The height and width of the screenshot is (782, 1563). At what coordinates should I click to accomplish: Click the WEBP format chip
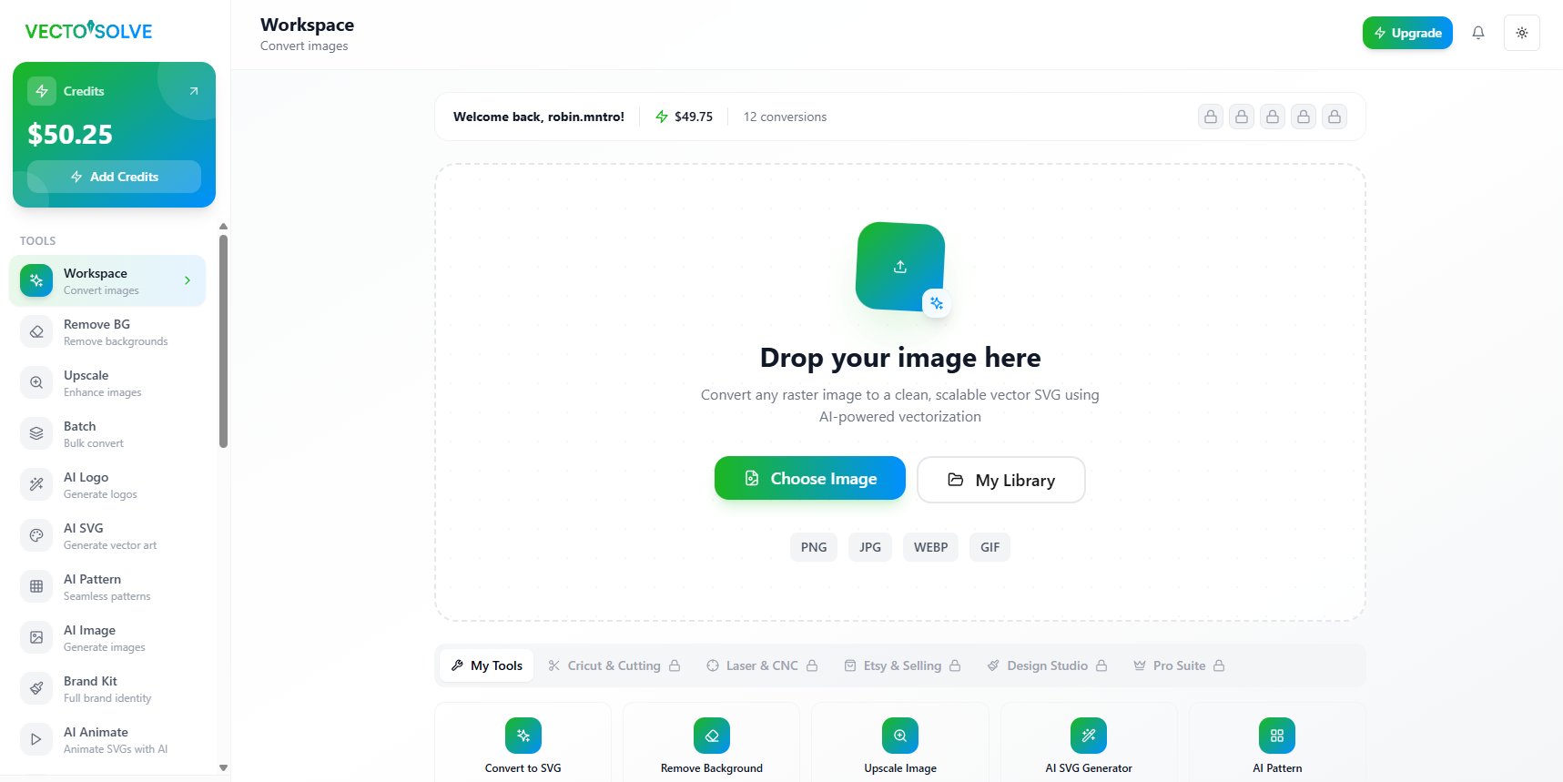pyautogui.click(x=930, y=547)
